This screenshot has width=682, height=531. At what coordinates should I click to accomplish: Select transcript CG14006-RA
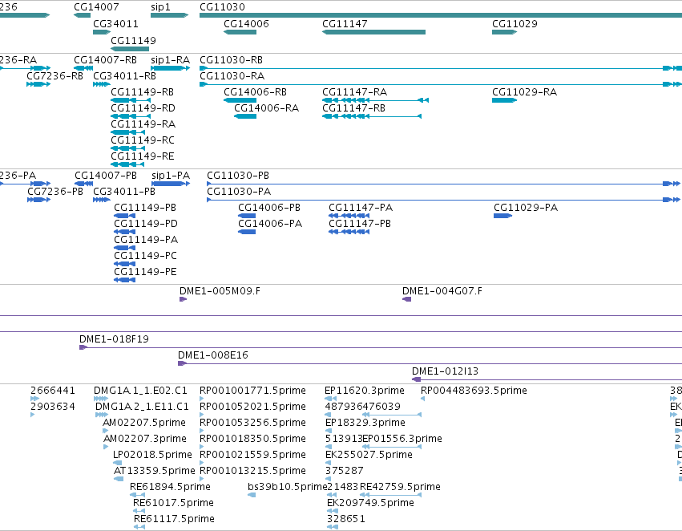266,108
